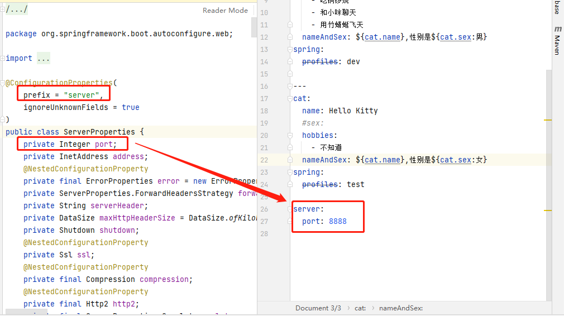Screen dimensions: 564x316
Task: Click the http2 field name
Action: click(x=124, y=304)
